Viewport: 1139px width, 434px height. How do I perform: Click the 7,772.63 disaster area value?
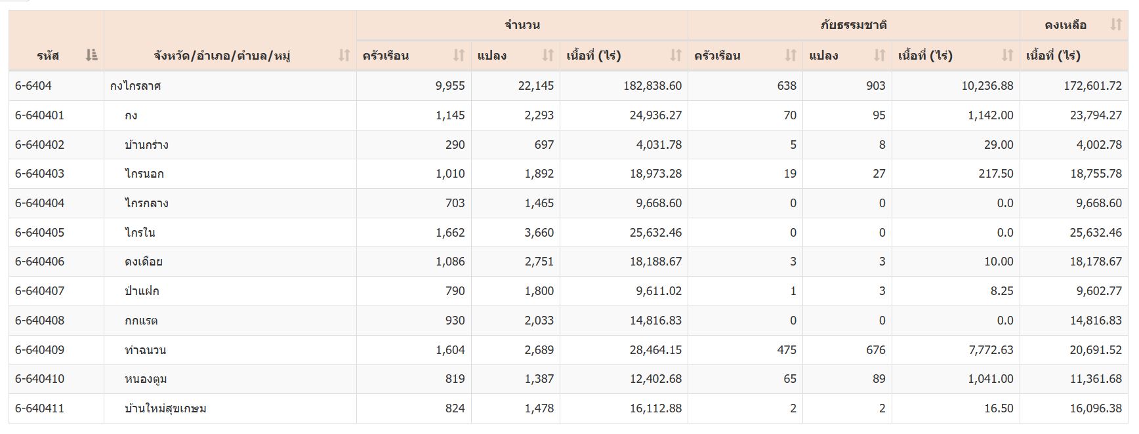tap(991, 350)
